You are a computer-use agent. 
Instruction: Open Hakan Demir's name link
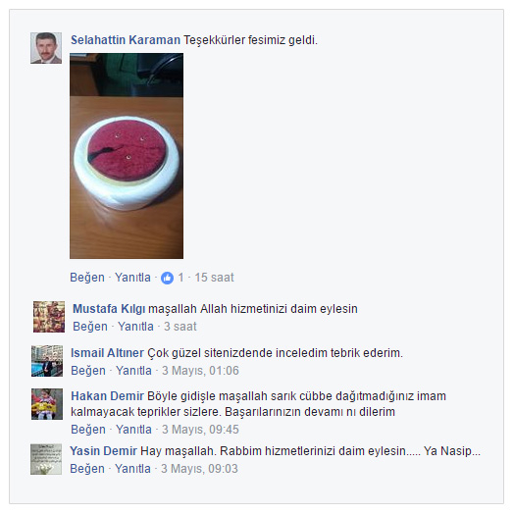point(108,396)
